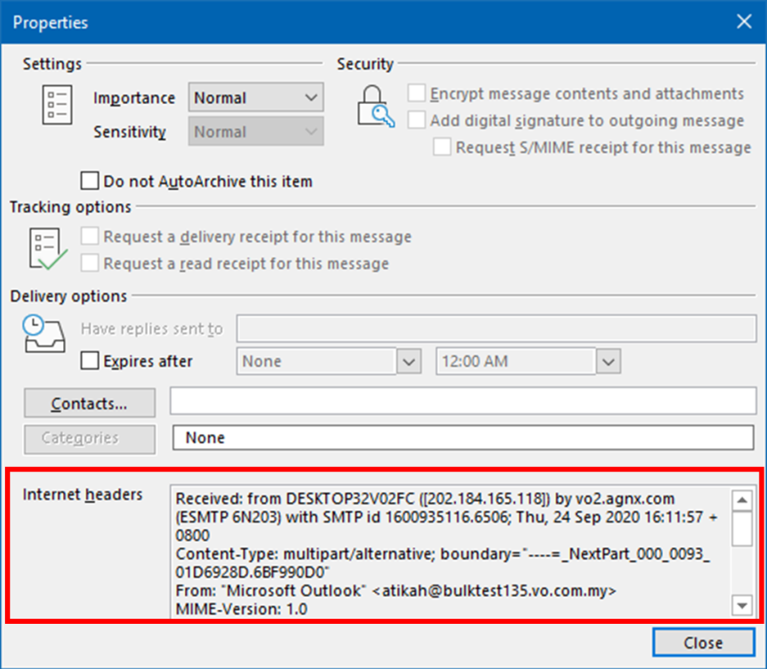767x669 pixels.
Task: Open the Importance dropdown
Action: pyautogui.click(x=311, y=97)
